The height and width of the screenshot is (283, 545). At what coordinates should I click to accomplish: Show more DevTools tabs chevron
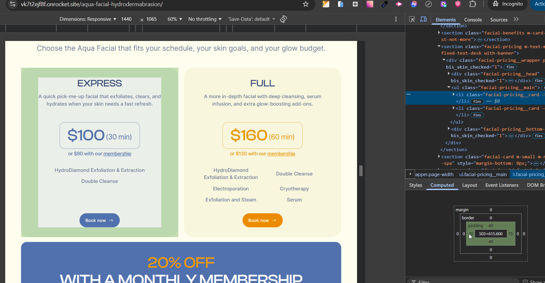click(x=516, y=19)
